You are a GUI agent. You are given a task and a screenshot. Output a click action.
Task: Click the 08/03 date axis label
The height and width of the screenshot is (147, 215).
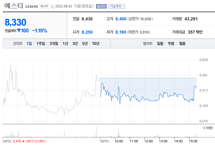click(104, 141)
